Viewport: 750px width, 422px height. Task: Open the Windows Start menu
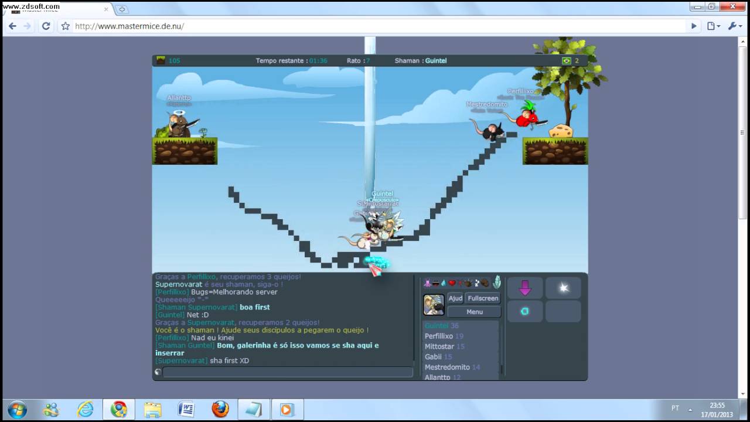point(17,409)
